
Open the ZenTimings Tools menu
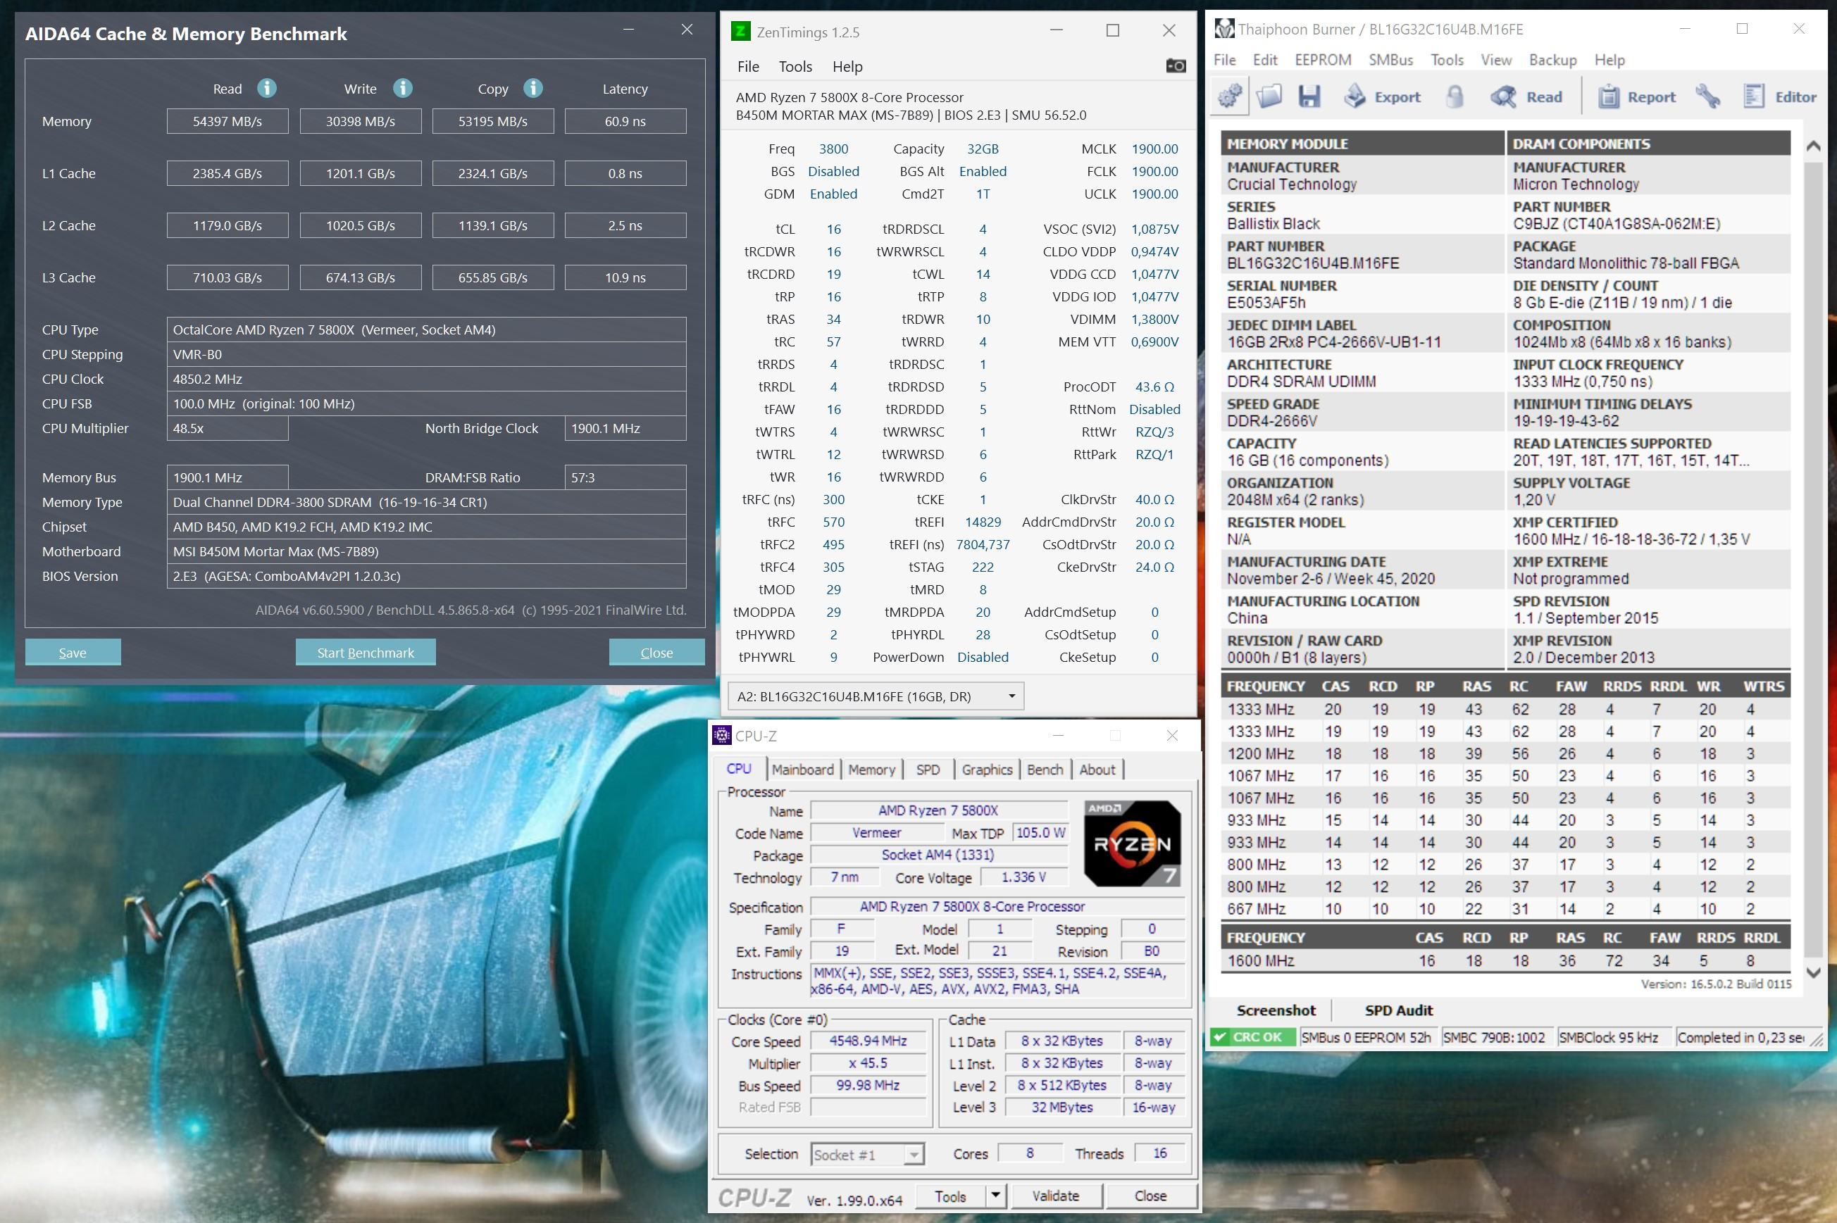[795, 66]
